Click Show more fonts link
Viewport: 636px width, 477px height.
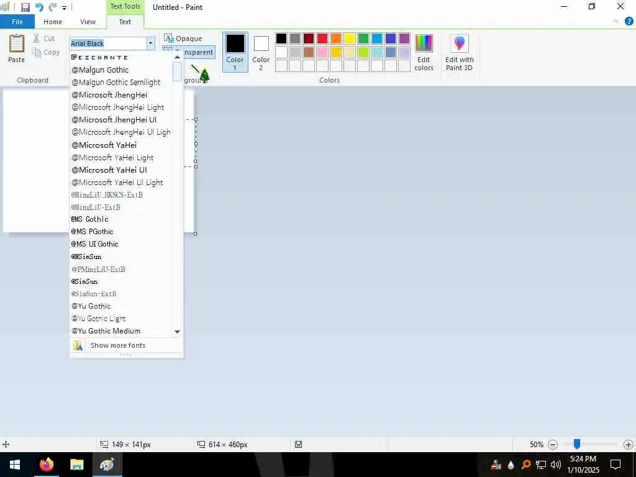126,345
